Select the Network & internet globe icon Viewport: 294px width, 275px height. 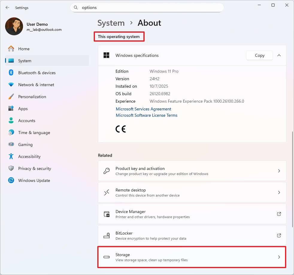[11, 85]
